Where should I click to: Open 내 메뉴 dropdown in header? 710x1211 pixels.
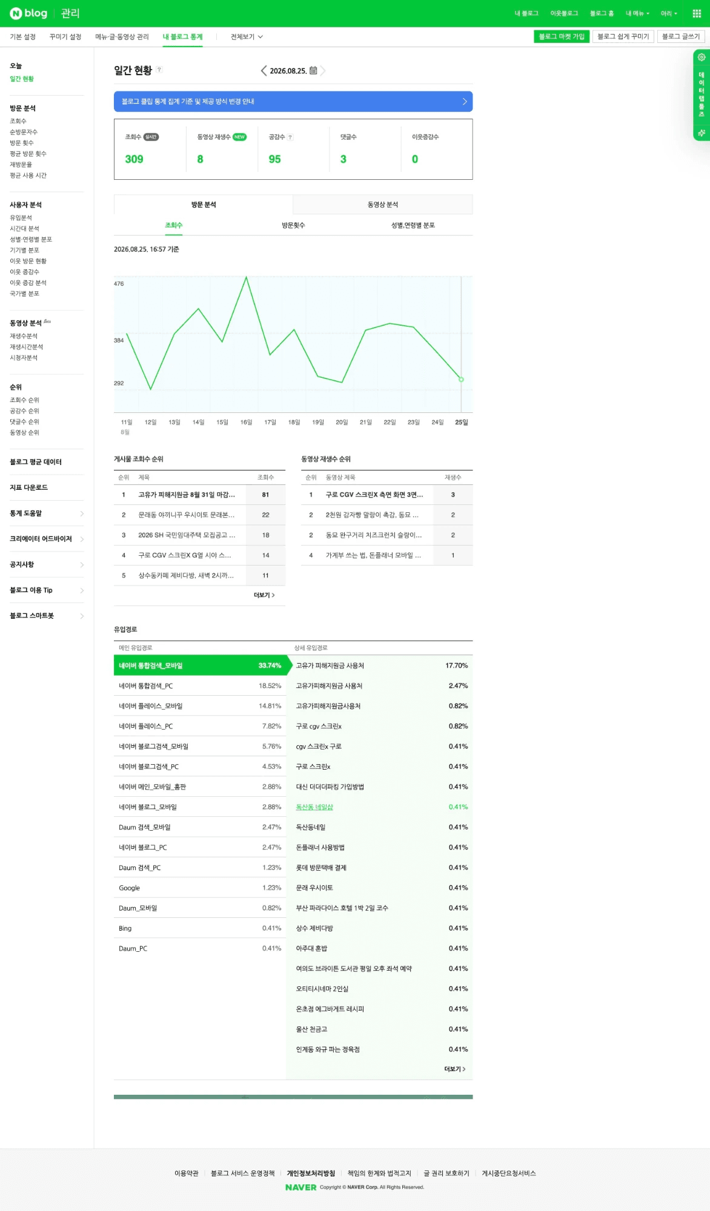pos(637,13)
